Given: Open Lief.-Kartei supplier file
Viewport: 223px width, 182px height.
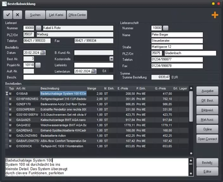Looking at the screenshot, I should click(56, 15).
